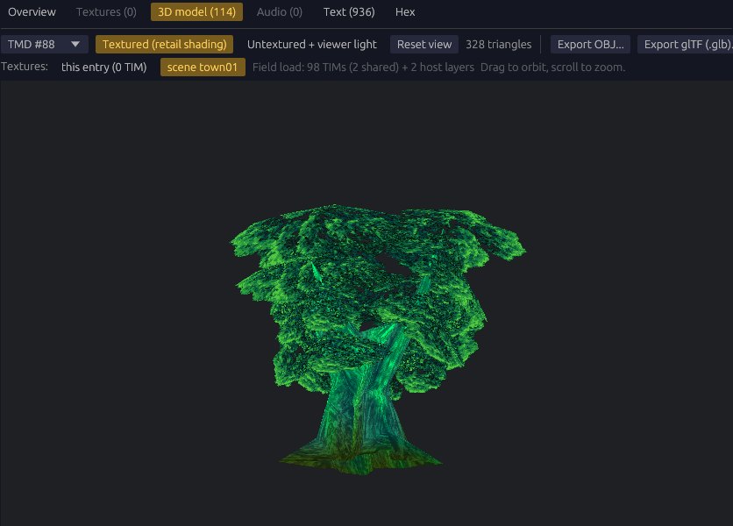This screenshot has width=733, height=526.
Task: Select the 3D model (114) tab
Action: [196, 12]
